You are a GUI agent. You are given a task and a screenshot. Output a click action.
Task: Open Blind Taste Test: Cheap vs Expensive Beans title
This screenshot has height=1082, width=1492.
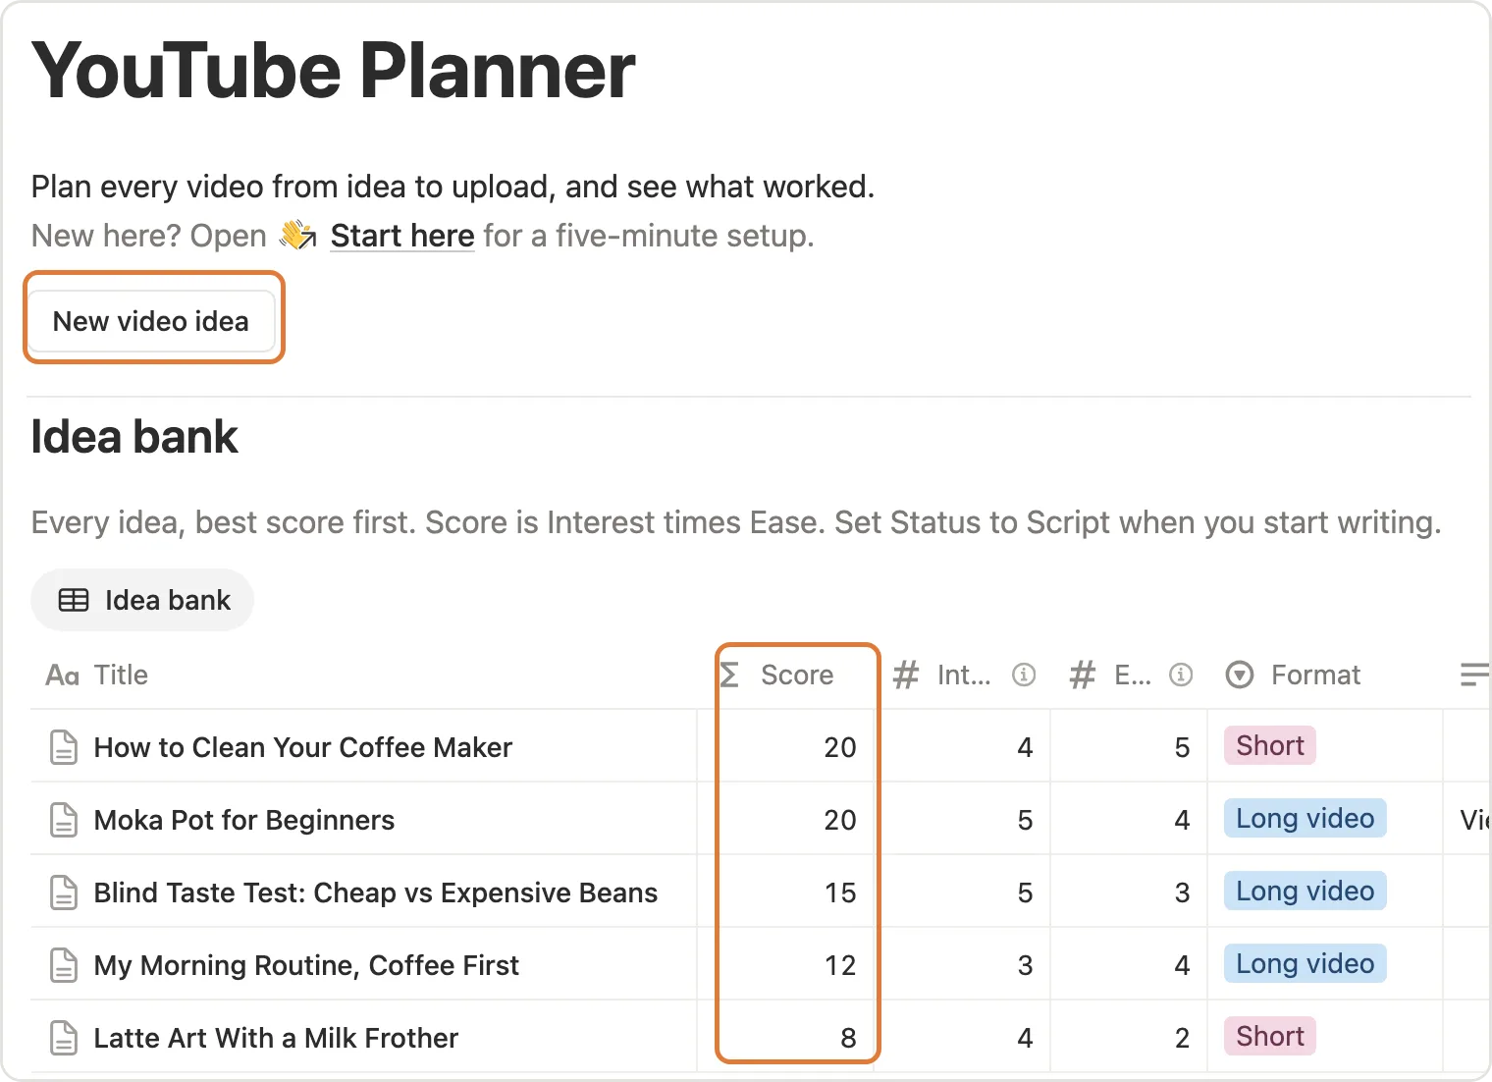pos(376,893)
